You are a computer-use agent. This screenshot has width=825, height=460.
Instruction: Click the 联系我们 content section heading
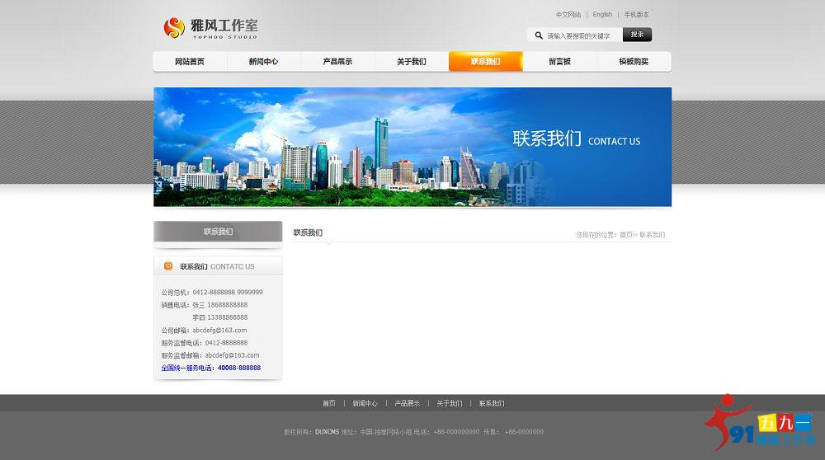(308, 233)
